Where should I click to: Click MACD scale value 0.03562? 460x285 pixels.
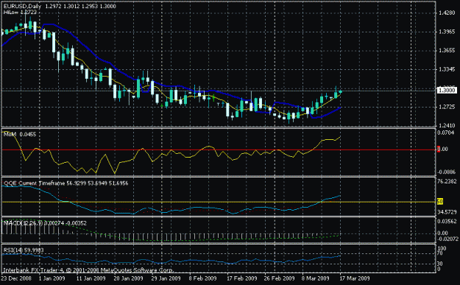coord(447,222)
